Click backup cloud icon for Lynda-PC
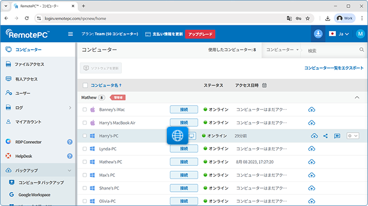Viewport: 368px width, 206px height. [x=312, y=148]
